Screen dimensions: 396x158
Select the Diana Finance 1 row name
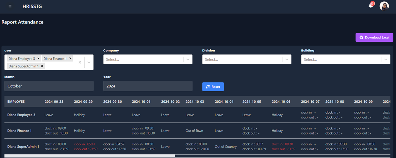coord(20,131)
